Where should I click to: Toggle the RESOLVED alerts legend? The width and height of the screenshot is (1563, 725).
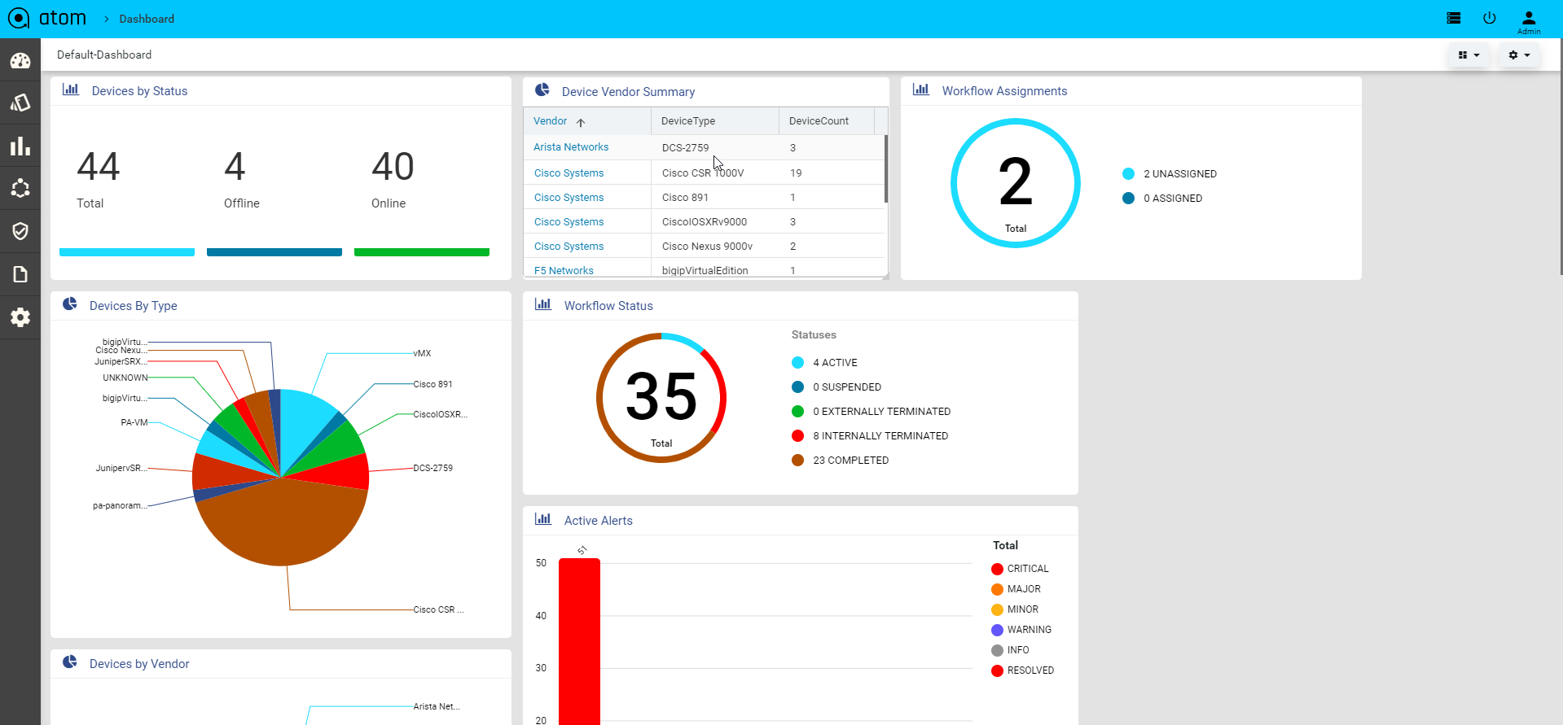tap(1022, 670)
